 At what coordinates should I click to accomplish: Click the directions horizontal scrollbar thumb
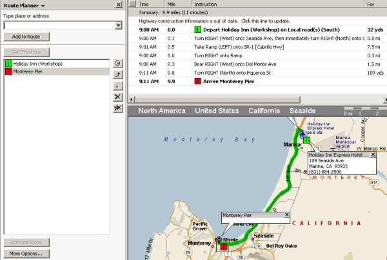click(217, 100)
